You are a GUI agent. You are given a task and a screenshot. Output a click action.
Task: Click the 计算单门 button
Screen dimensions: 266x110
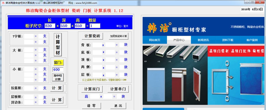point(118,89)
